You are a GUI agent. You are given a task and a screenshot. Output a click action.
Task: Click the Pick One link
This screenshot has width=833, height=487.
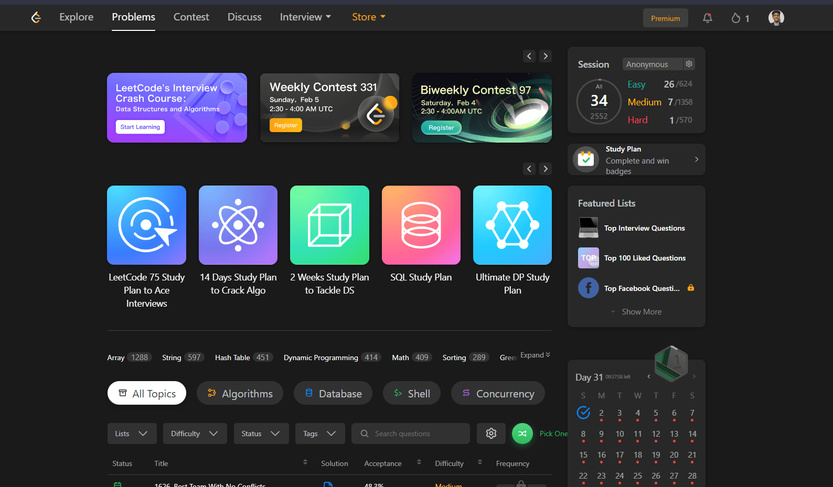click(553, 434)
